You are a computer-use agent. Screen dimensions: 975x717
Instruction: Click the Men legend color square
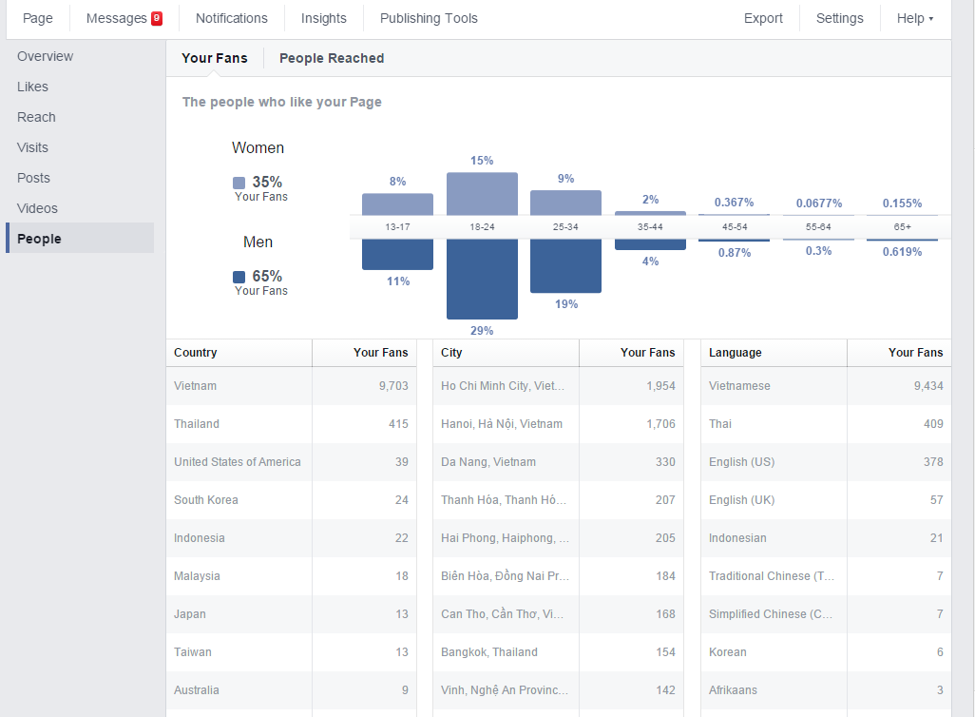(x=239, y=277)
